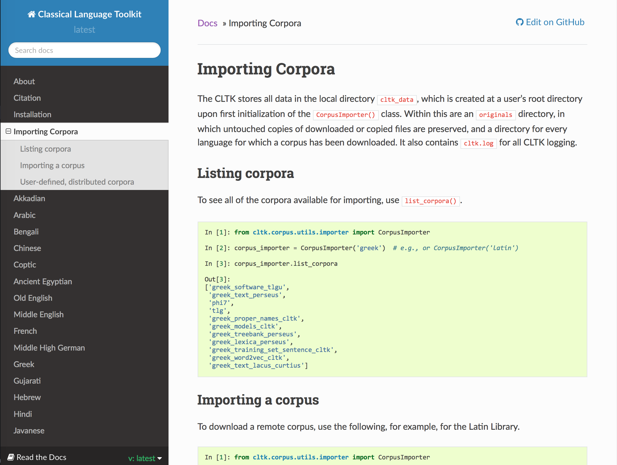Click the home icon beside Classical Language Toolkit

click(31, 14)
